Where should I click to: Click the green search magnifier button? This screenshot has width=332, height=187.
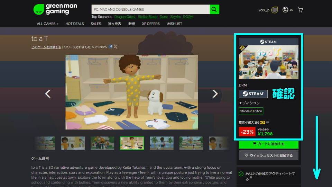214,9
